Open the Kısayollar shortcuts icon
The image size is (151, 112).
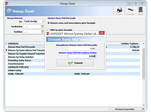coord(131,10)
